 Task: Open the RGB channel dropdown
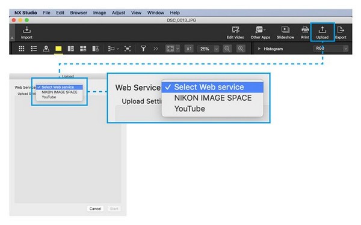[330, 49]
